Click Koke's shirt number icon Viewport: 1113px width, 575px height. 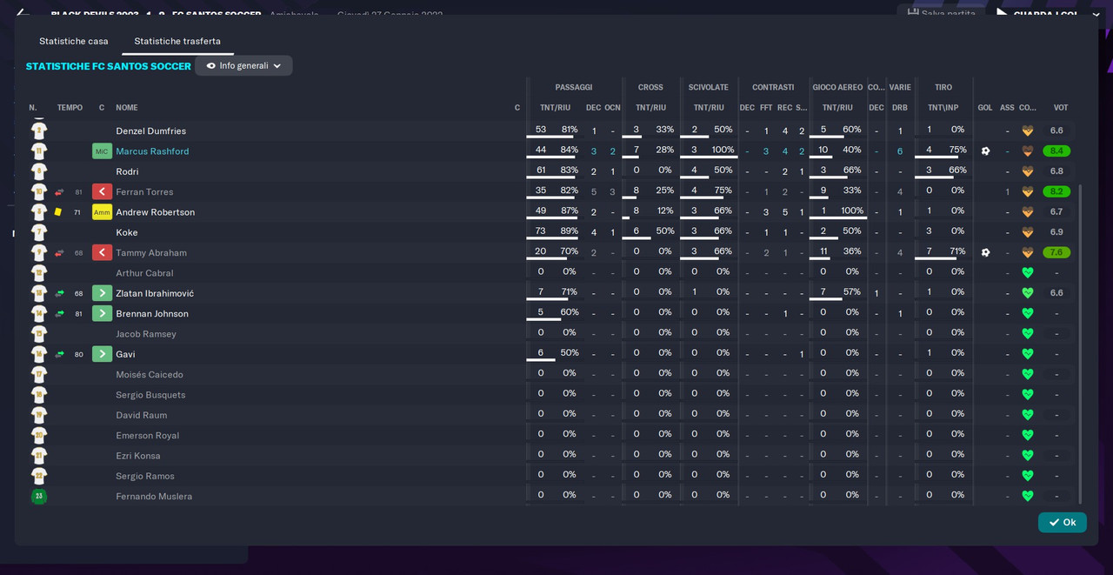pos(39,232)
